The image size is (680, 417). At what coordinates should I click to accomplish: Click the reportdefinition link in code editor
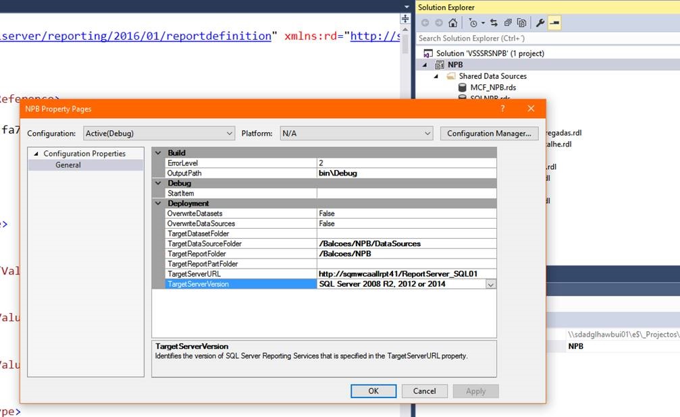click(135, 36)
